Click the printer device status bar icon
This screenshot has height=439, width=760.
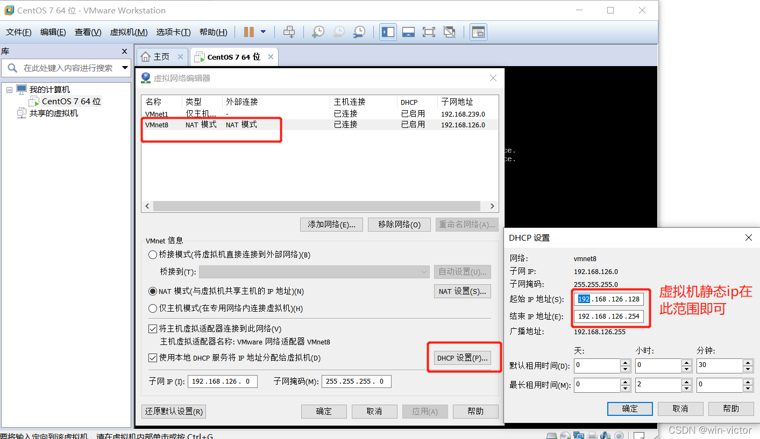coord(592,435)
